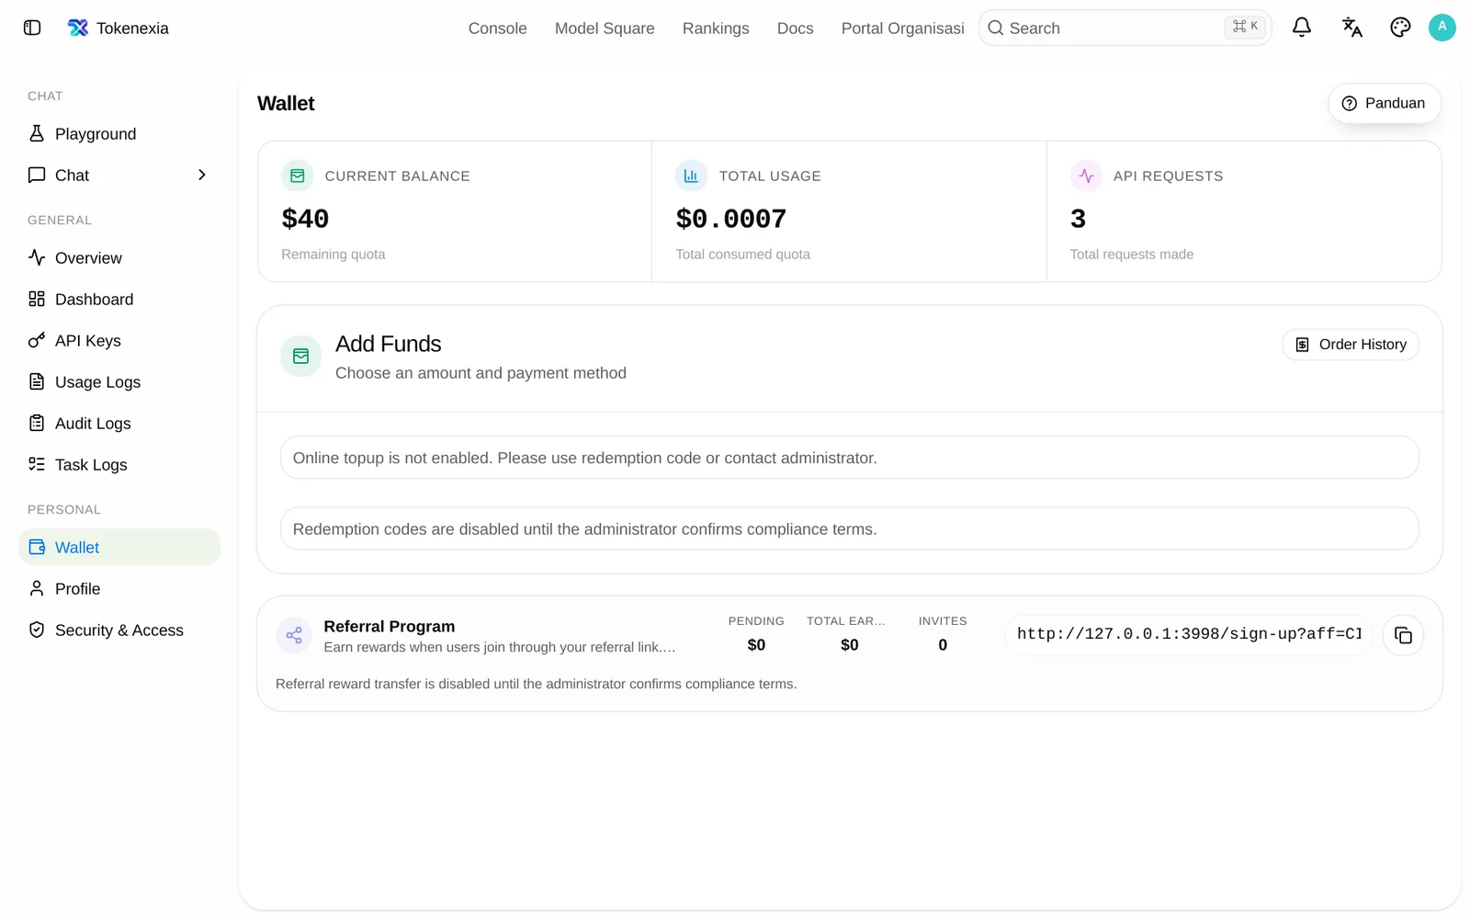
Task: Switch to Console in top navigation
Action: 497,28
